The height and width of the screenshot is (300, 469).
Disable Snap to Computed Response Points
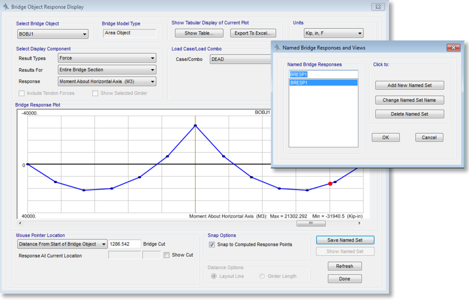pos(212,244)
